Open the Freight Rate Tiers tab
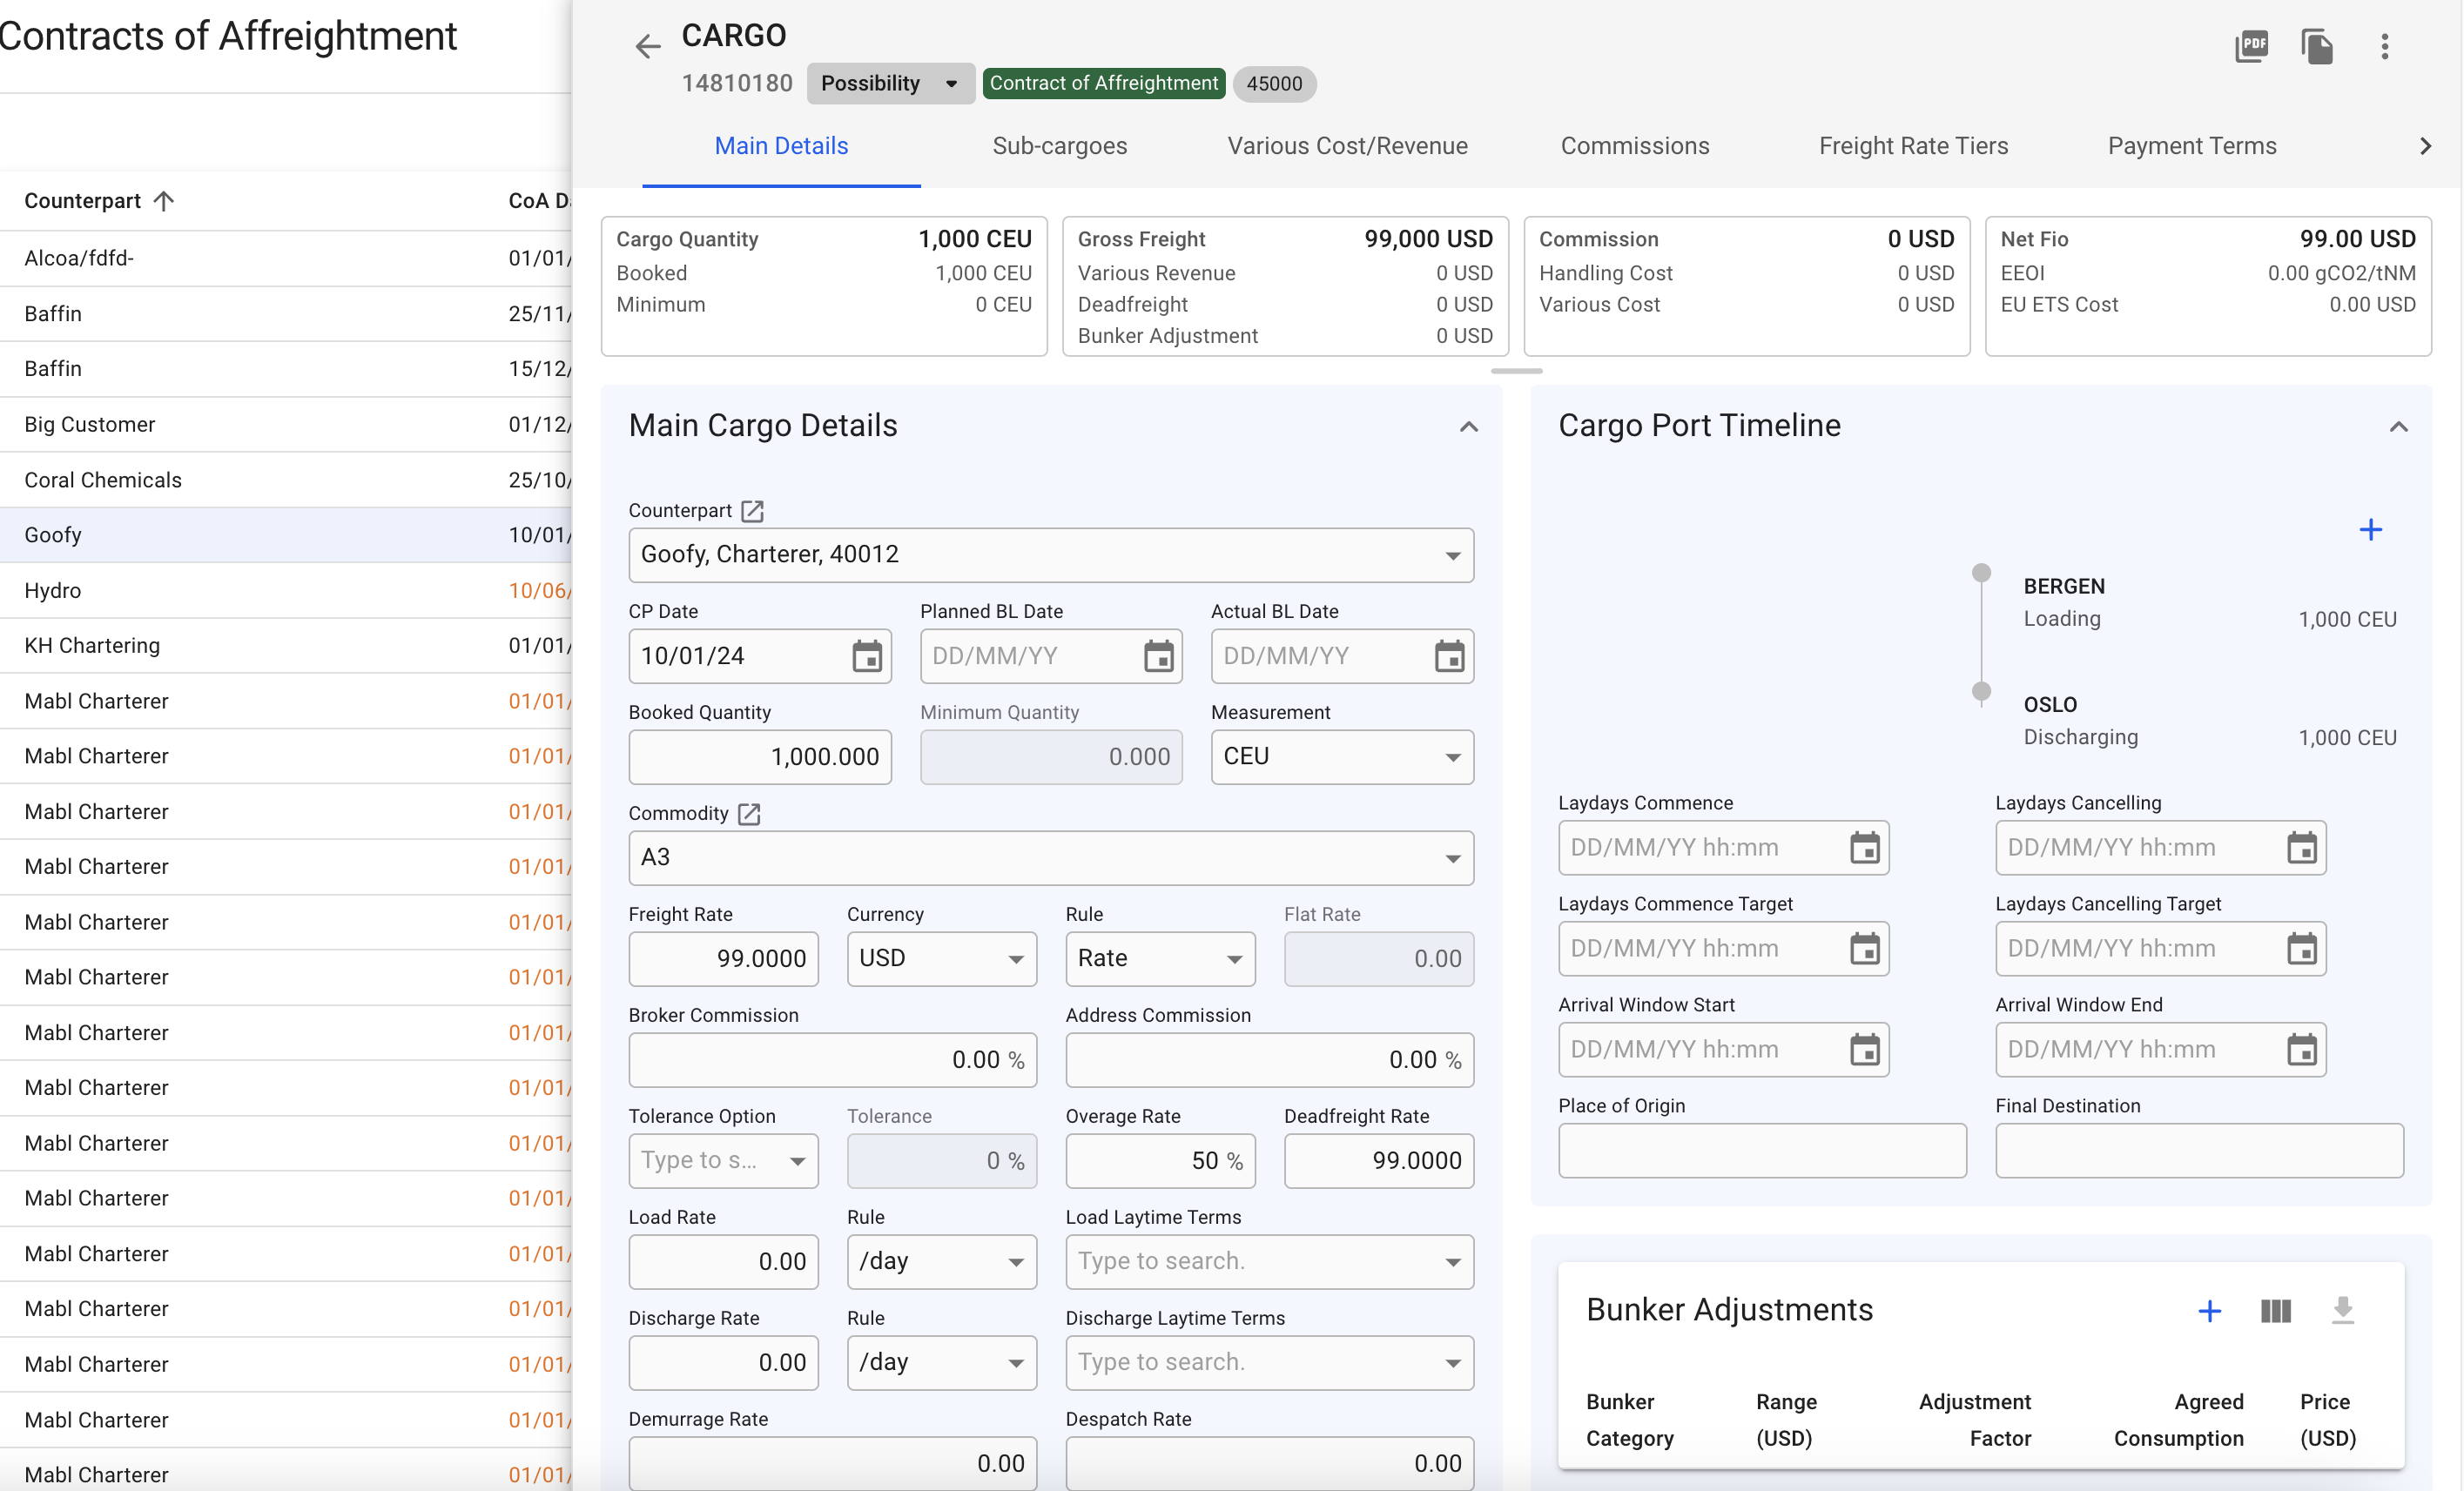This screenshot has width=2464, height=1491. click(x=1912, y=146)
